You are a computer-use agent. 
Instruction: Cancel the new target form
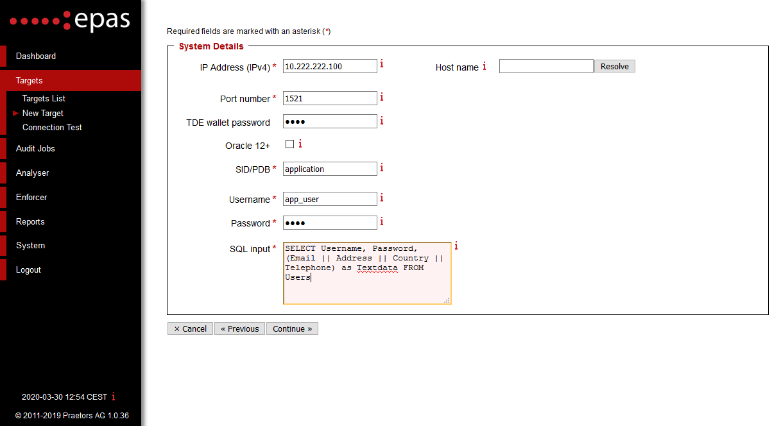(x=190, y=328)
